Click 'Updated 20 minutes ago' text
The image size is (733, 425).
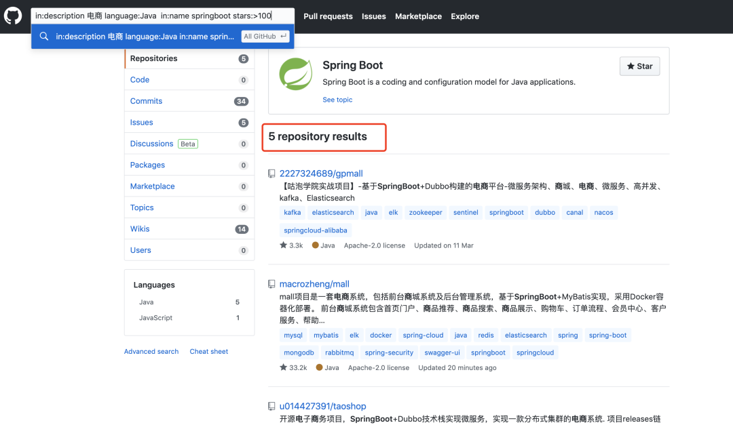pos(457,368)
